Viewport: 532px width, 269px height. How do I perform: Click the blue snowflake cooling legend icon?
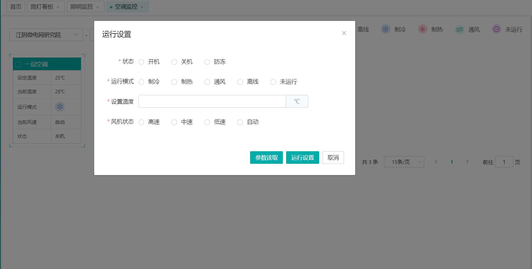[385, 29]
